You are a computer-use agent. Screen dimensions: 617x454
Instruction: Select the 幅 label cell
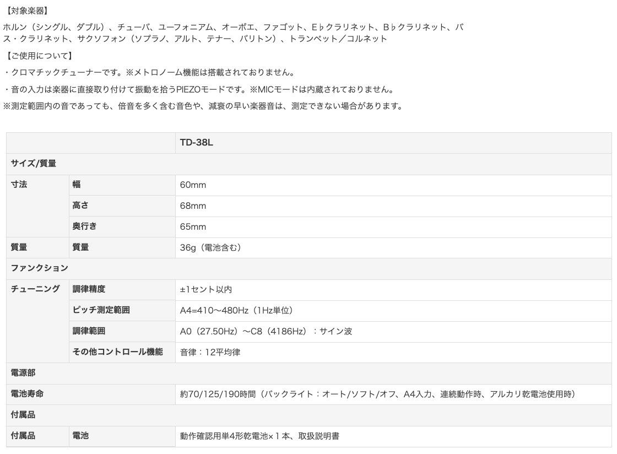point(122,185)
